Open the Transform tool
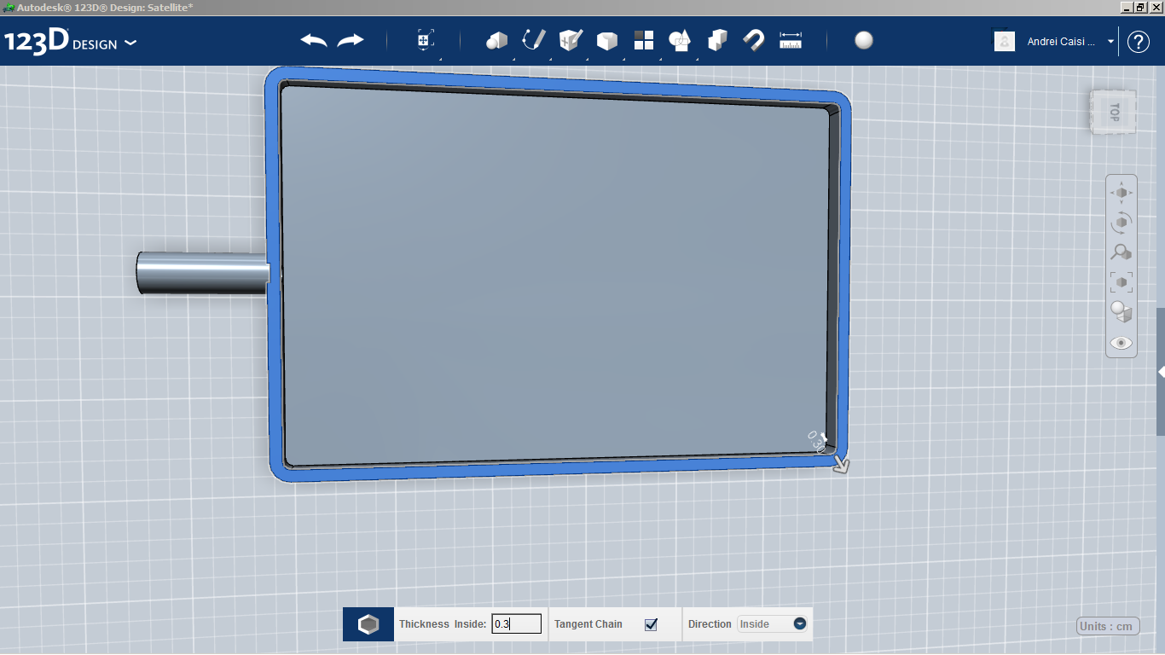The height and width of the screenshot is (655, 1165). click(x=426, y=40)
